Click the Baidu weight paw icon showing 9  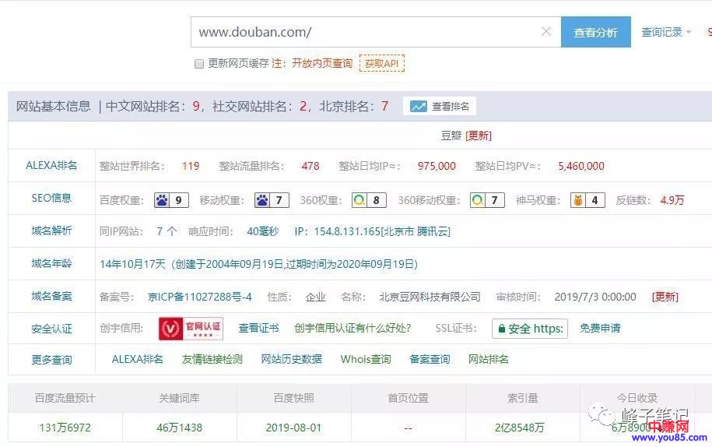[x=171, y=200]
